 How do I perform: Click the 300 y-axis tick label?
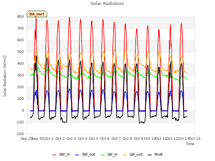(x=20, y=75)
